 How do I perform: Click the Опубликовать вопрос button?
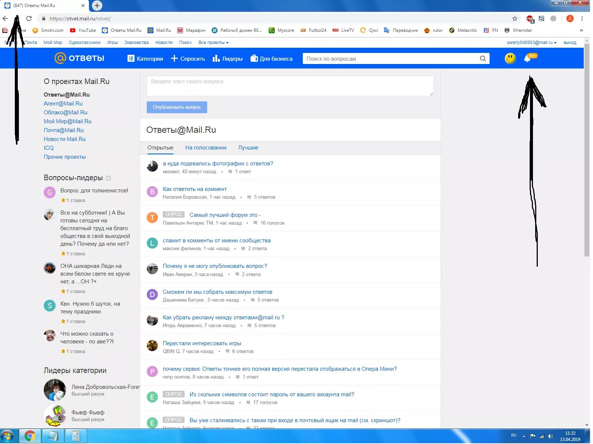[177, 107]
